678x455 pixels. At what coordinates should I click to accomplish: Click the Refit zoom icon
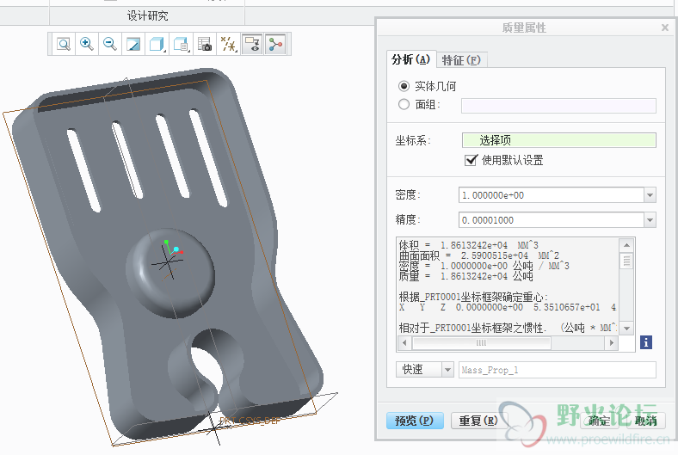[64, 44]
